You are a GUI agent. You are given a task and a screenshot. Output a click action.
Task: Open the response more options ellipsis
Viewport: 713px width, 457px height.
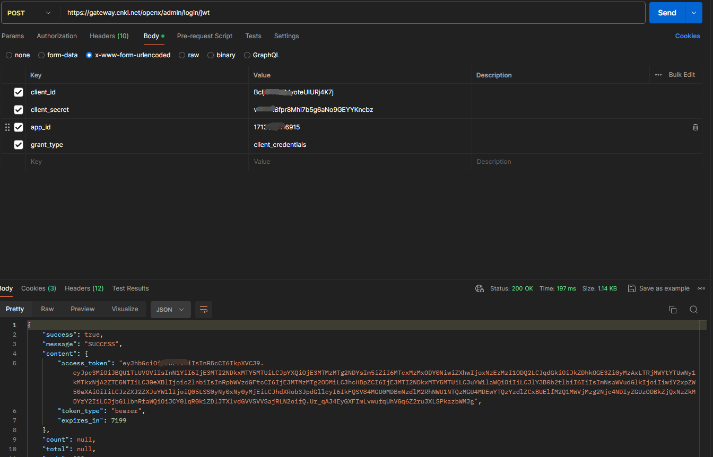coord(701,288)
